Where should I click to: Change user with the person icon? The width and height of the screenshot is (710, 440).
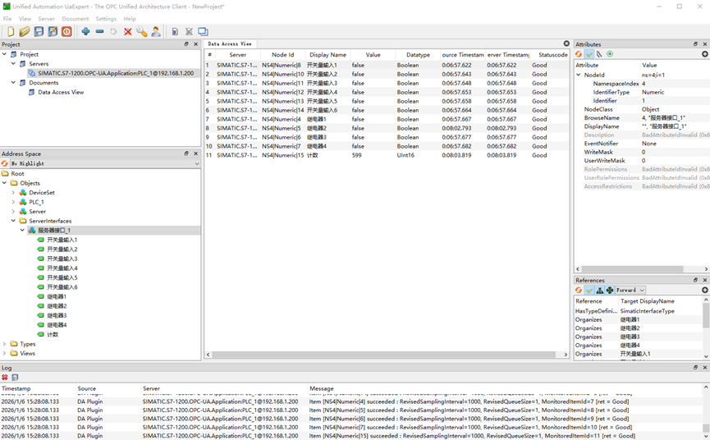[156, 31]
